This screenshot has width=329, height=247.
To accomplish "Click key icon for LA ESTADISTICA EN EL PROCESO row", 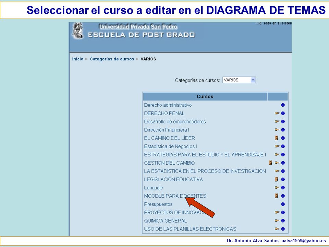I will pos(277,171).
